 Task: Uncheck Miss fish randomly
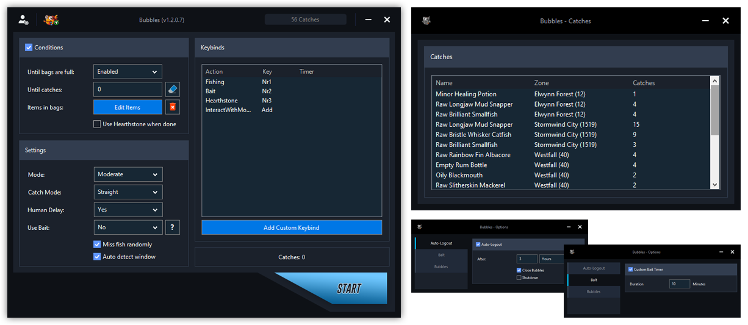pos(97,245)
